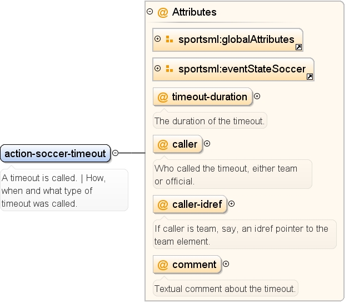Expand sportsml:globalAttributes group

[x=158, y=38]
